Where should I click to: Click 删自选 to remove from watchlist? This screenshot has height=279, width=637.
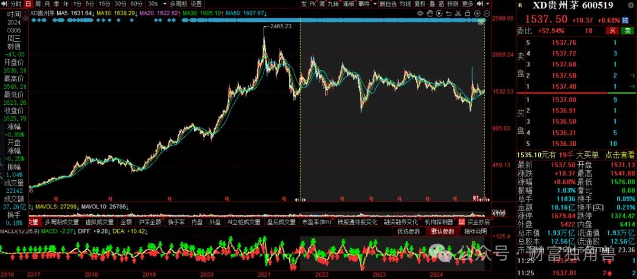tap(388, 4)
